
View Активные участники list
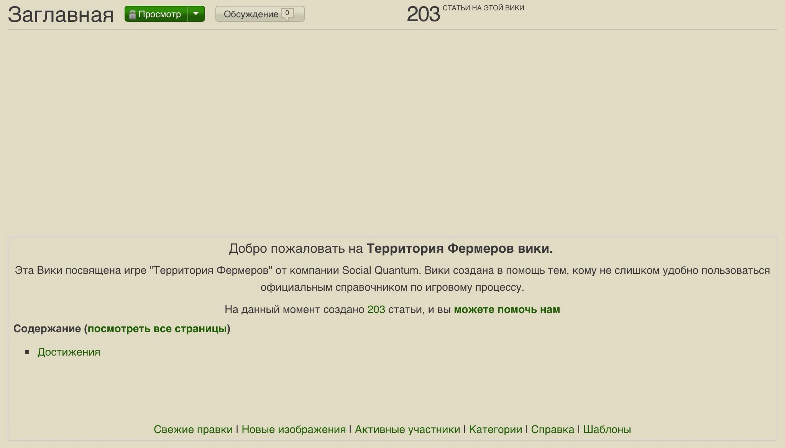[x=407, y=430]
